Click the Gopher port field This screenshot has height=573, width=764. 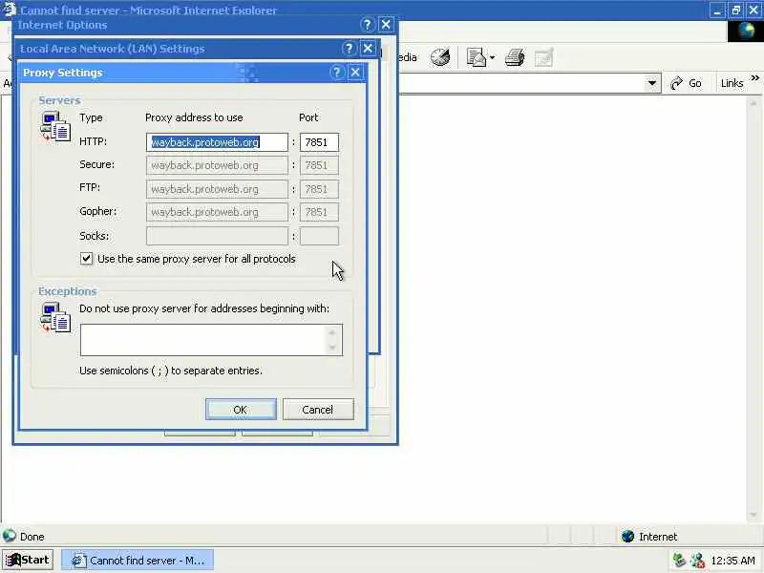tap(319, 212)
